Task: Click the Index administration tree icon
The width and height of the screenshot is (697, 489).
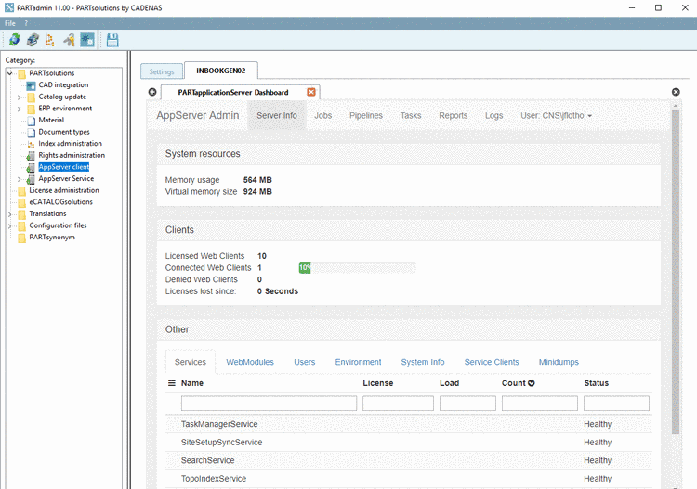Action: coord(31,144)
